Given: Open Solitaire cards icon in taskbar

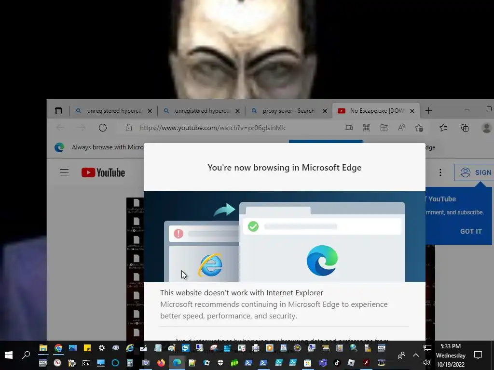Looking at the screenshot, I should pos(206,363).
